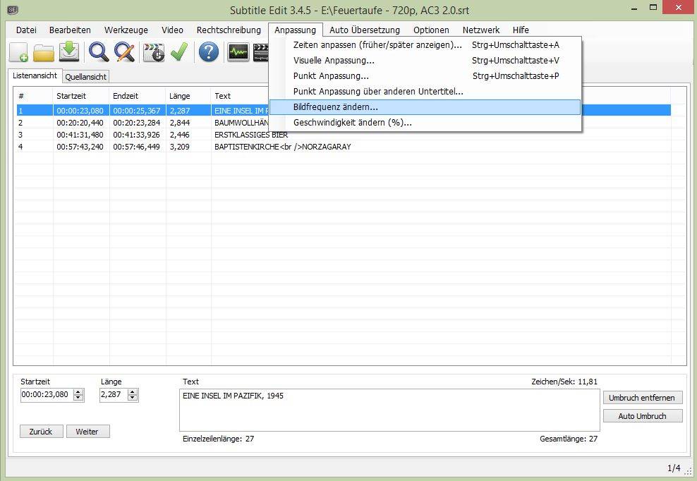Choose Zeiten anpassen (früher/später anzeigen)

pyautogui.click(x=425, y=45)
